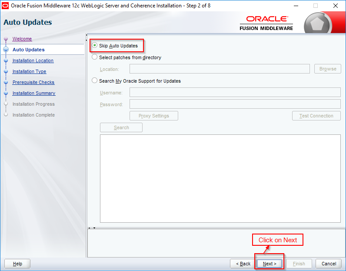The width and height of the screenshot is (346, 271).
Task: Click the Username input field
Action: (235, 92)
